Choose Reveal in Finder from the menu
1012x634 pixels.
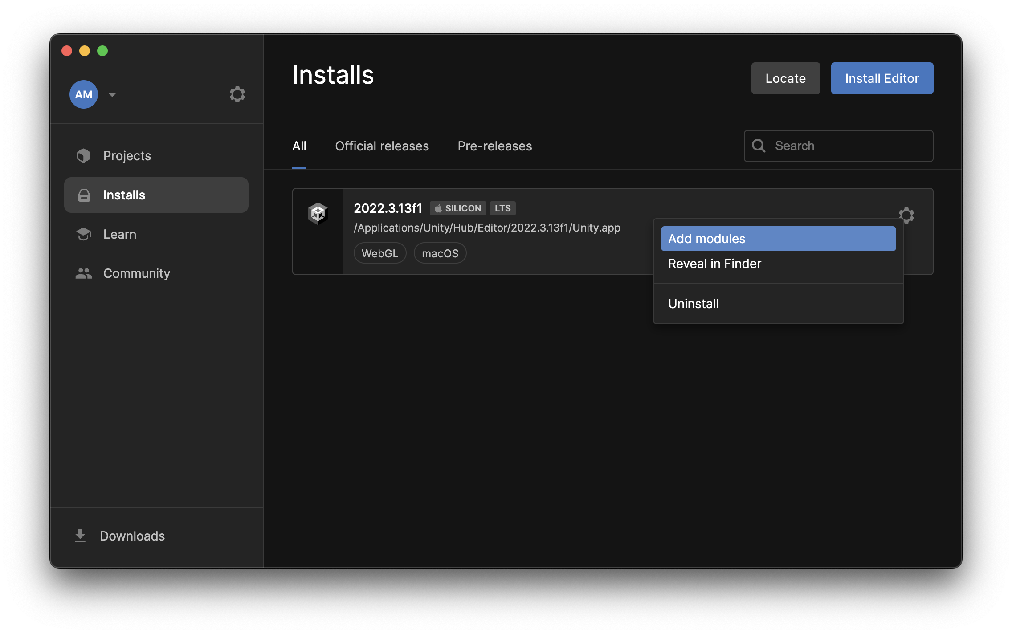point(715,264)
